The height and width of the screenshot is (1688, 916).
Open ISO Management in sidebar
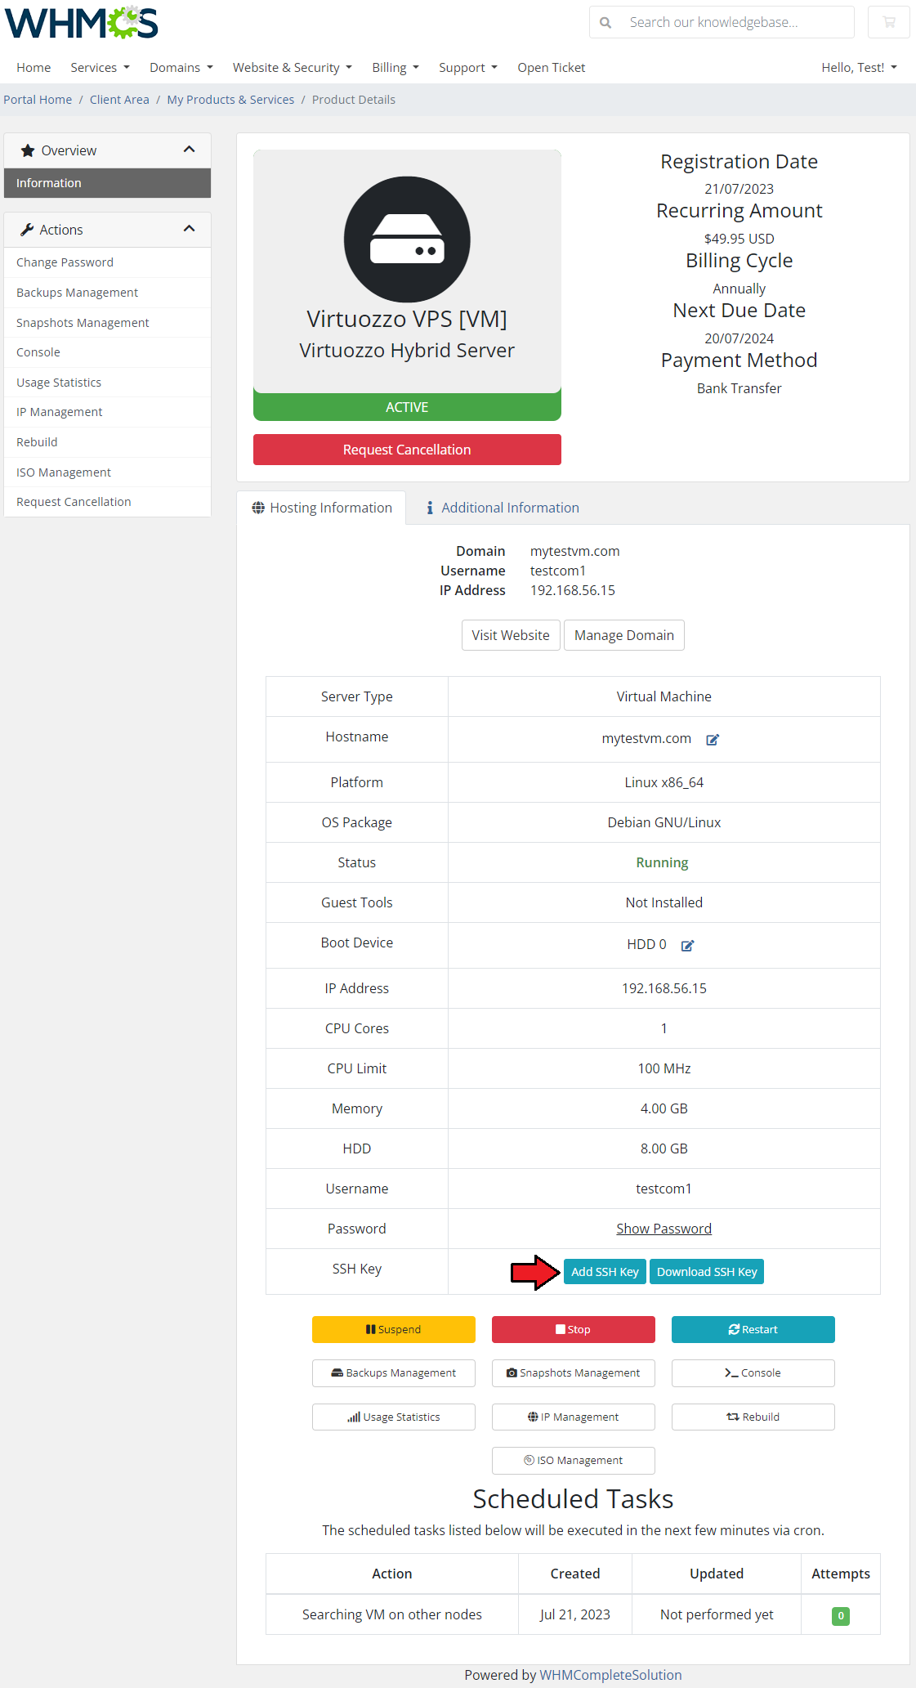[107, 472]
